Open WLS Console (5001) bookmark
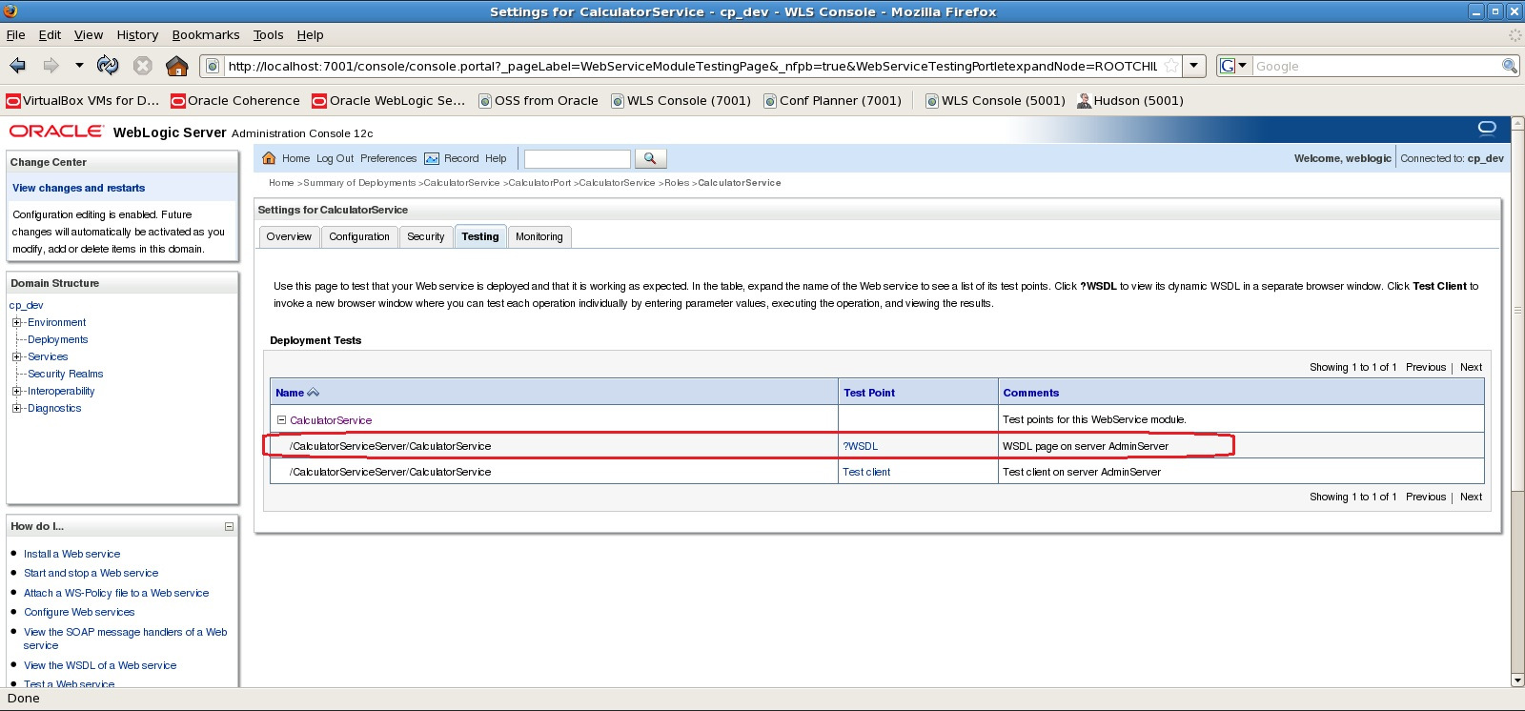The width and height of the screenshot is (1525, 711). [x=995, y=100]
